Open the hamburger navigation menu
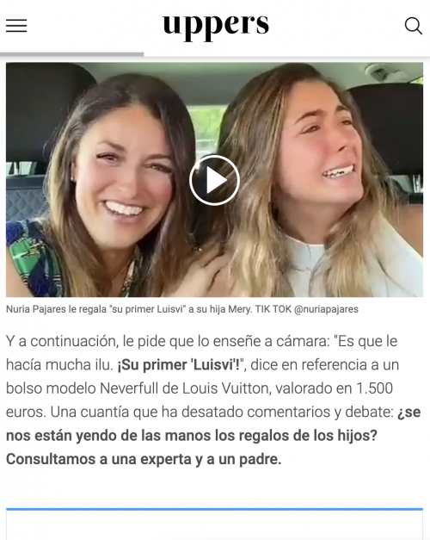 tap(16, 26)
